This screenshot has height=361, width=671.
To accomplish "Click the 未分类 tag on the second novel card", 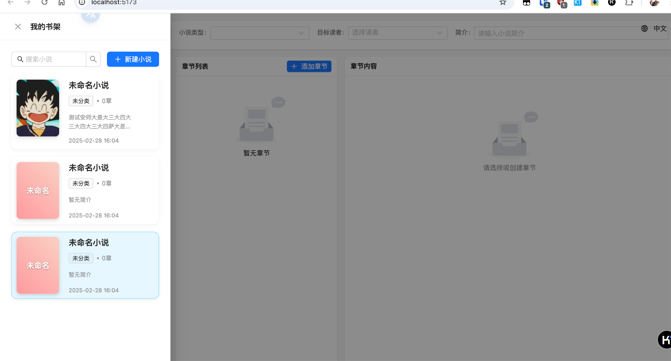I will (x=81, y=183).
